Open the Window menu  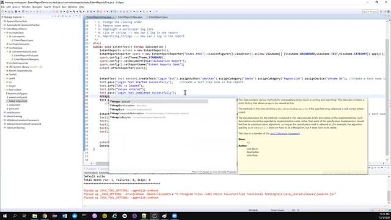click(73, 7)
